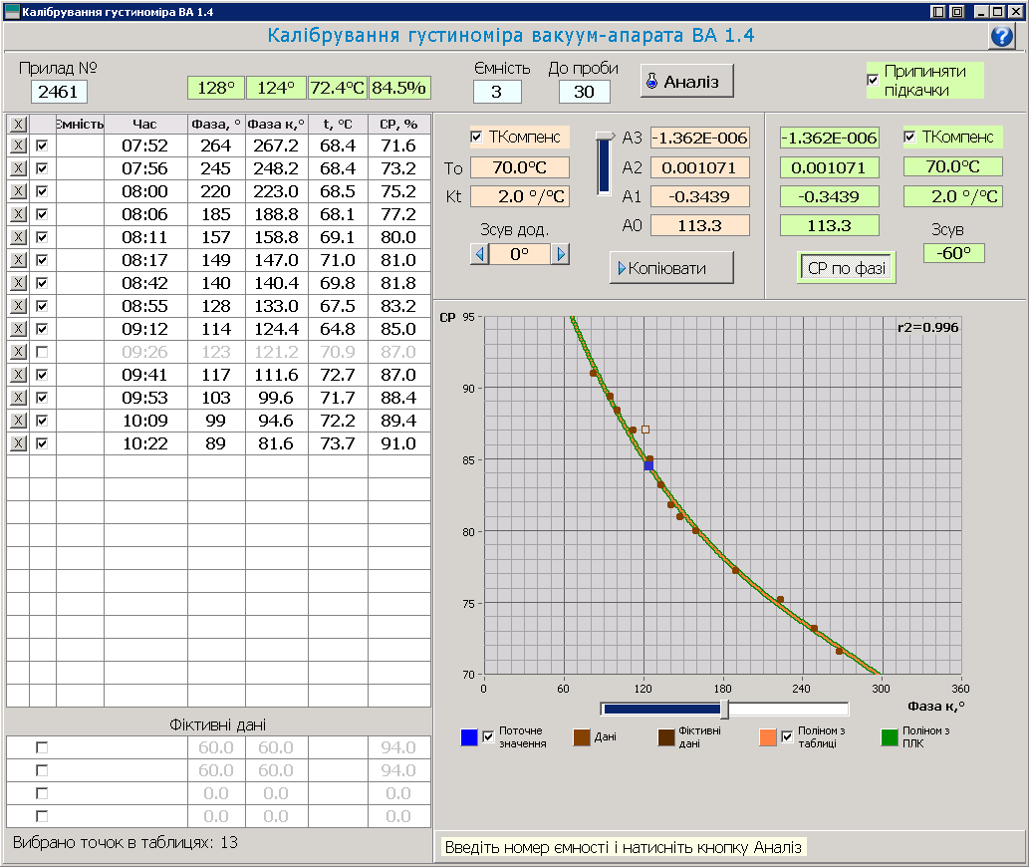Click the Копіювати button

coord(671,268)
